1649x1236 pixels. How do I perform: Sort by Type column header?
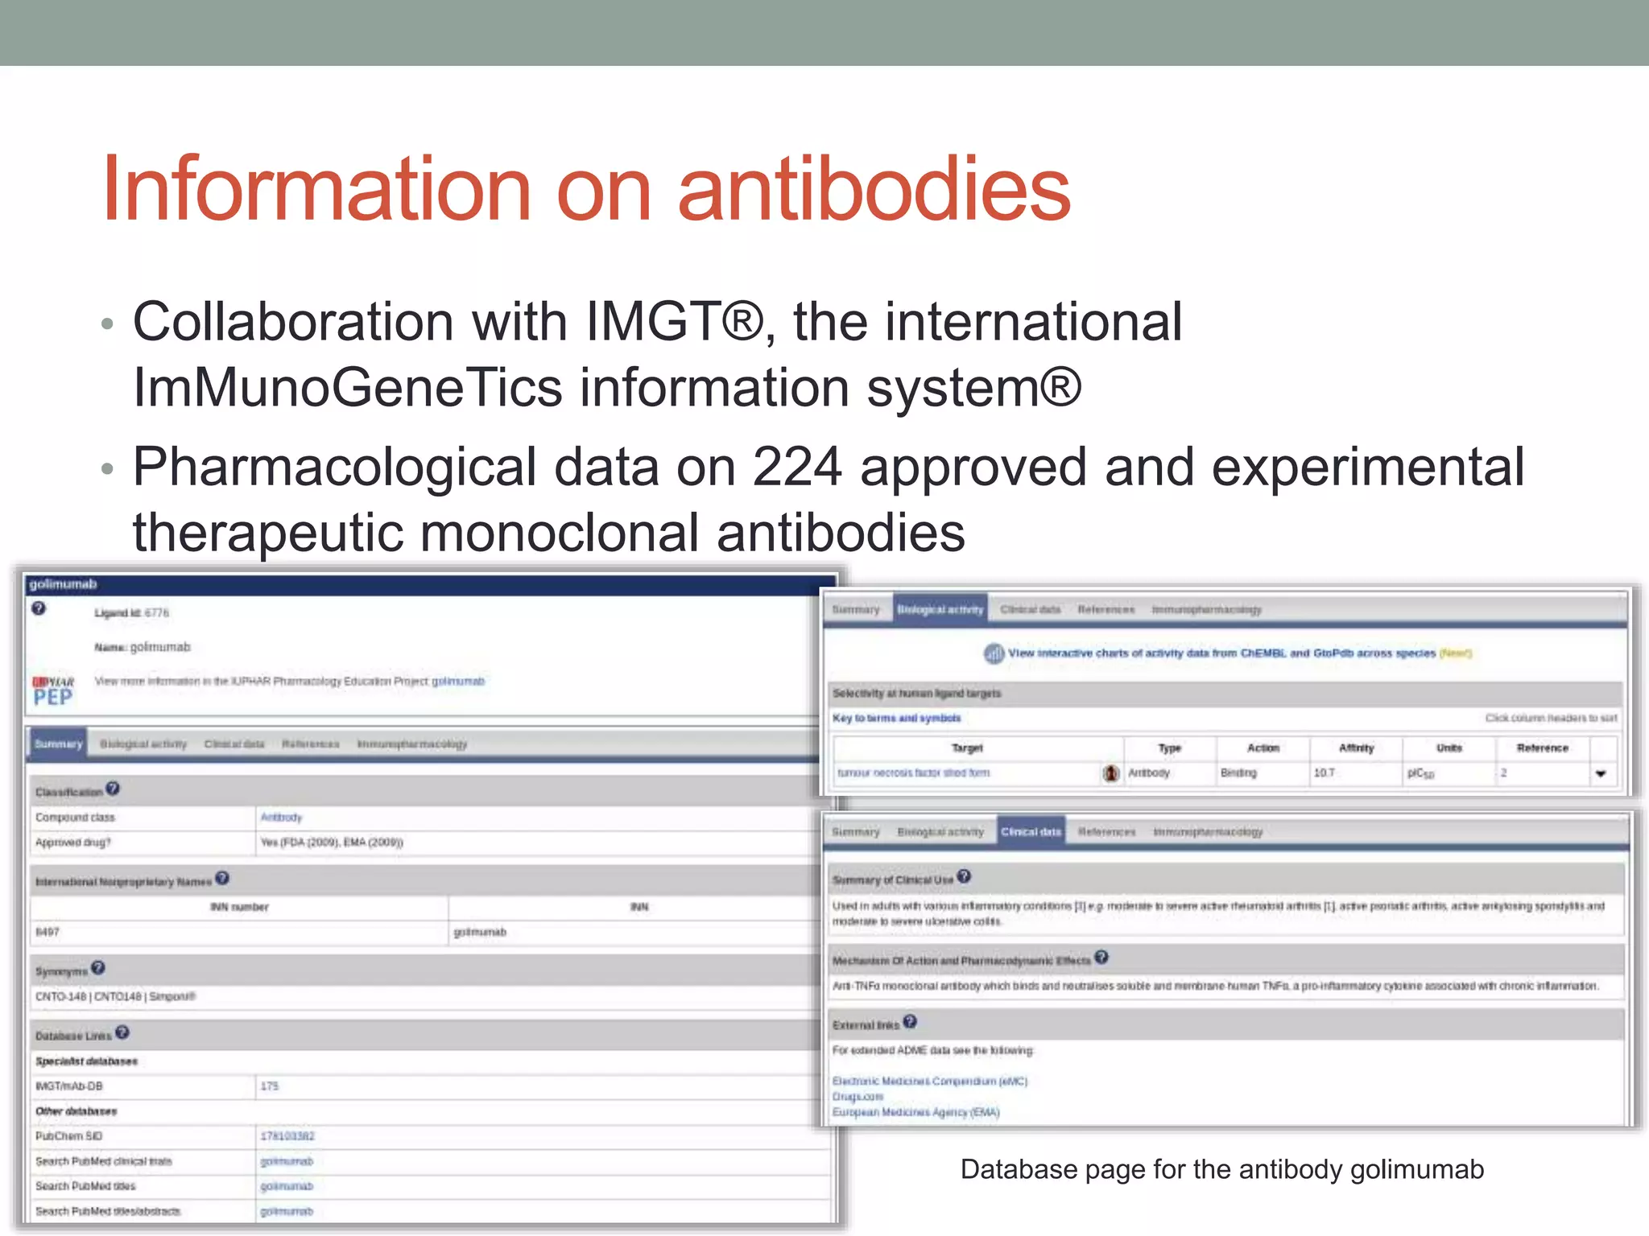click(x=1169, y=748)
